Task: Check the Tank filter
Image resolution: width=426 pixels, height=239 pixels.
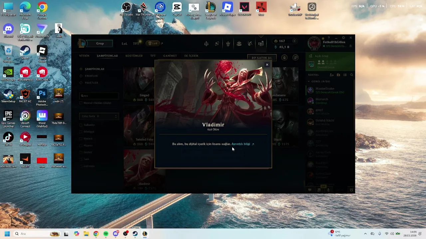Action: (81, 159)
